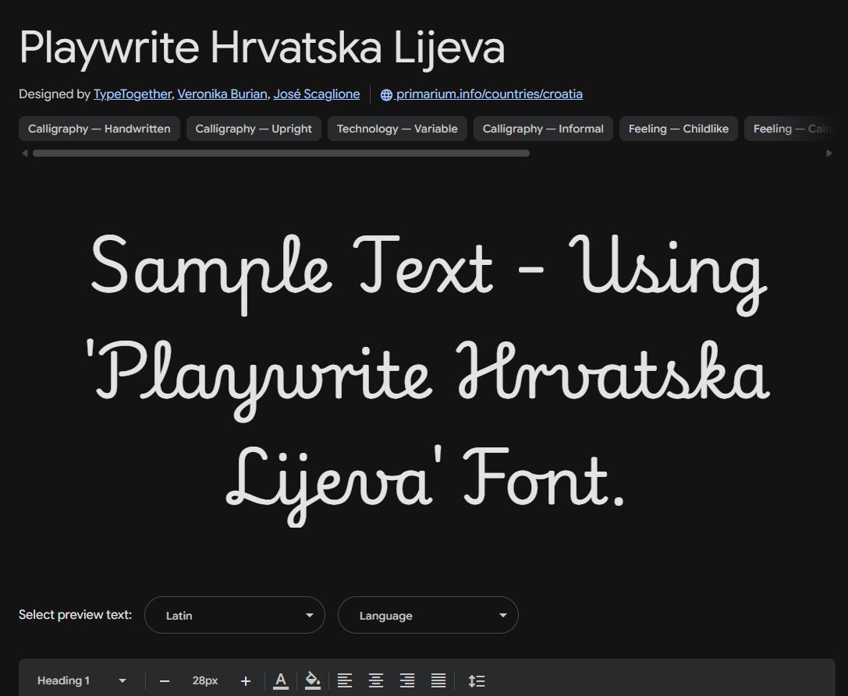
Task: Select the Technology — Variable tag
Action: point(398,129)
